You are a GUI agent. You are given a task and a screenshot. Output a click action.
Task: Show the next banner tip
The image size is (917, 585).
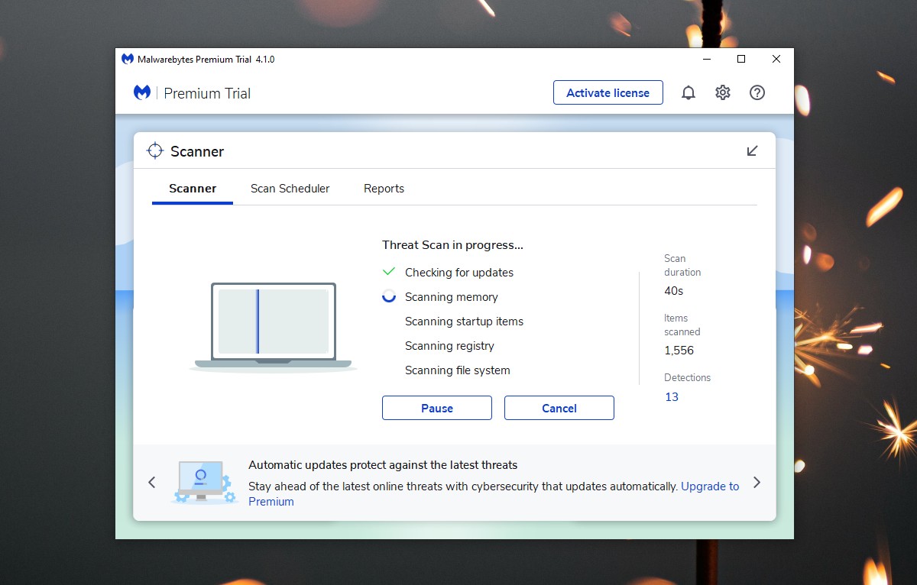757,482
